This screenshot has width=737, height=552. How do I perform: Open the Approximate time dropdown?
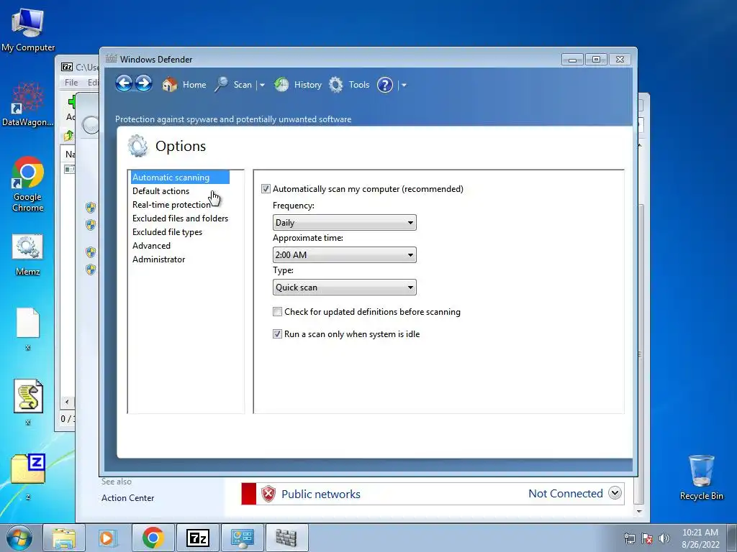(345, 255)
